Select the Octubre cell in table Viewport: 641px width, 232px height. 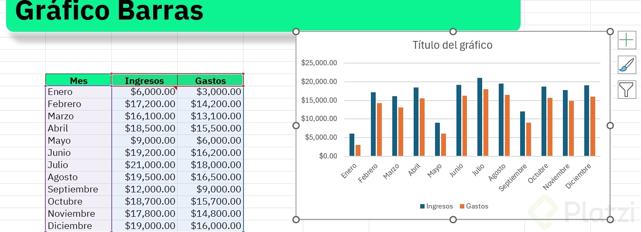click(x=79, y=202)
